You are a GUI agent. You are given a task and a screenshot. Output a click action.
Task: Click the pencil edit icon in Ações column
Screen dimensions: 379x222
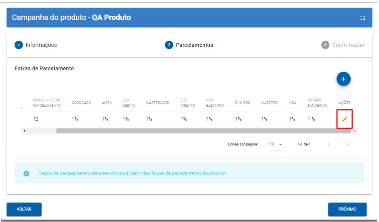coord(344,119)
